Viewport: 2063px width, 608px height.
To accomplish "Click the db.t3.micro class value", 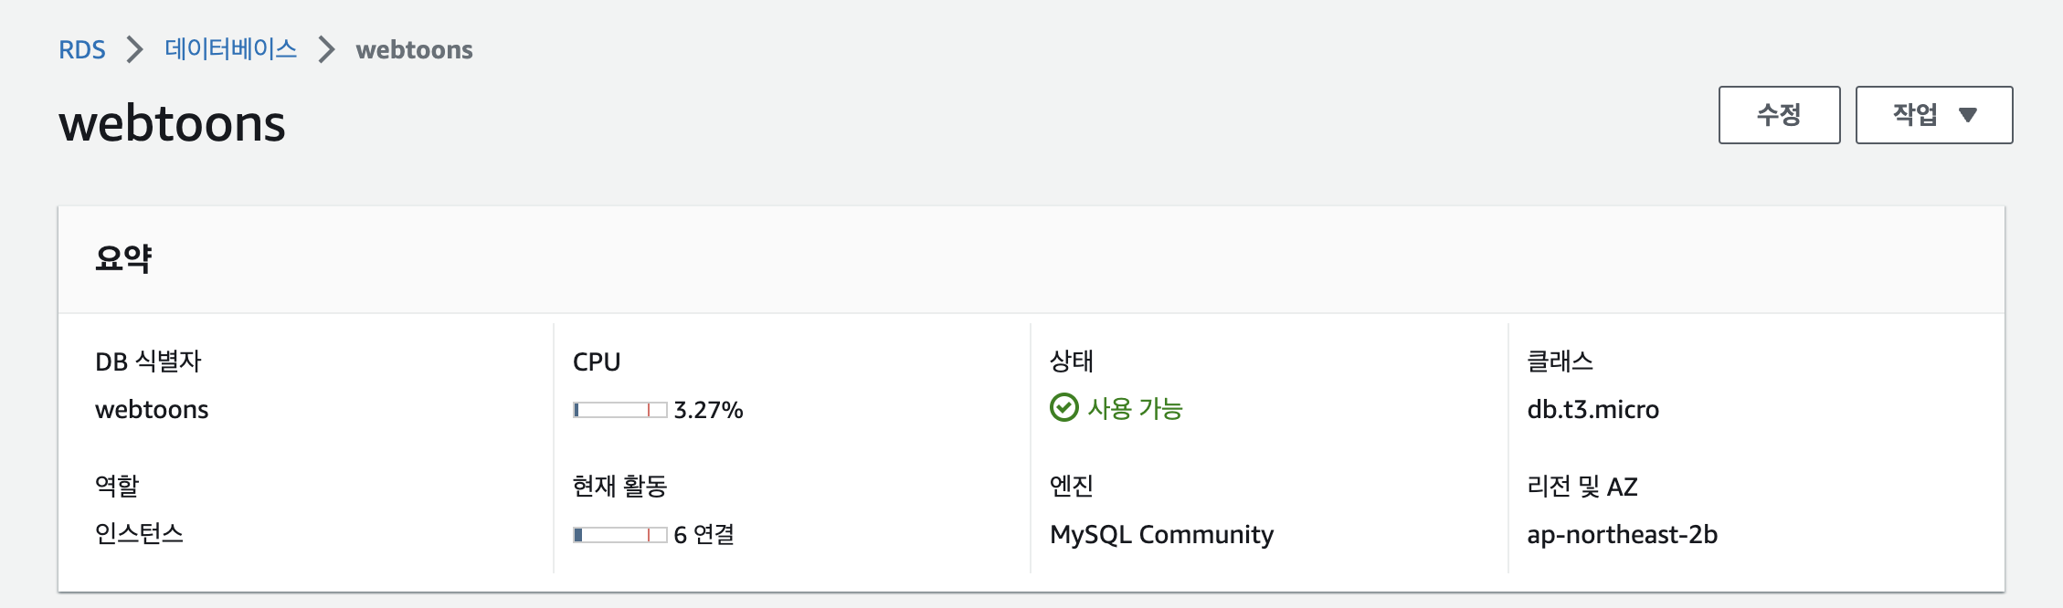I will coord(1592,409).
